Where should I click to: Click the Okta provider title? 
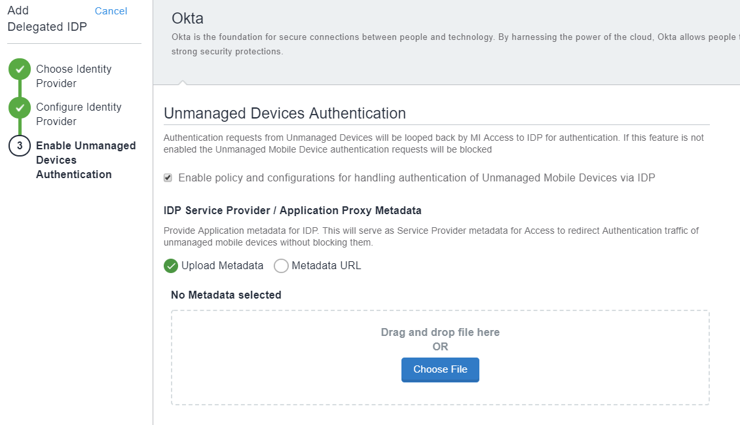click(x=187, y=18)
